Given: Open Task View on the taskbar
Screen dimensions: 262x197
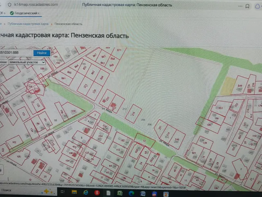Looking at the screenshot, I should (x=63, y=192).
